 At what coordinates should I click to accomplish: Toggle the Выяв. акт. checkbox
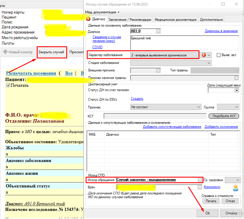[x=219, y=55]
